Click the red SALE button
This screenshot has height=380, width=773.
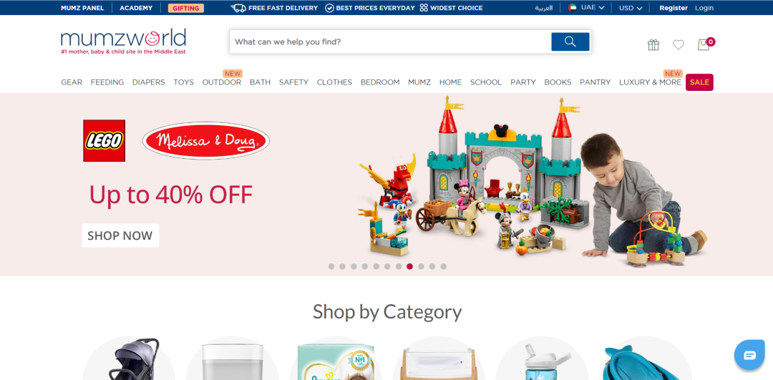coord(699,82)
